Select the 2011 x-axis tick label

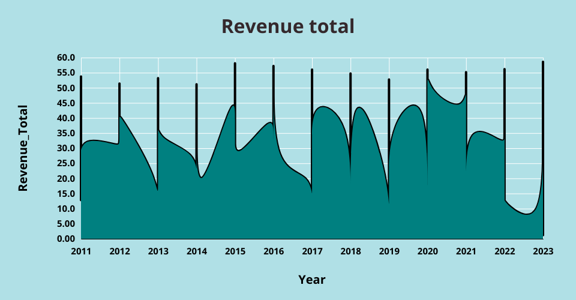[81, 251]
